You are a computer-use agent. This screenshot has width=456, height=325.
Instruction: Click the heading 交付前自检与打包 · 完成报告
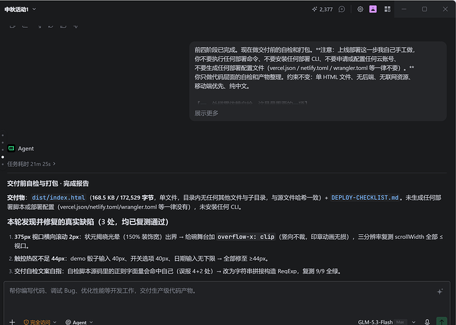(x=48, y=183)
